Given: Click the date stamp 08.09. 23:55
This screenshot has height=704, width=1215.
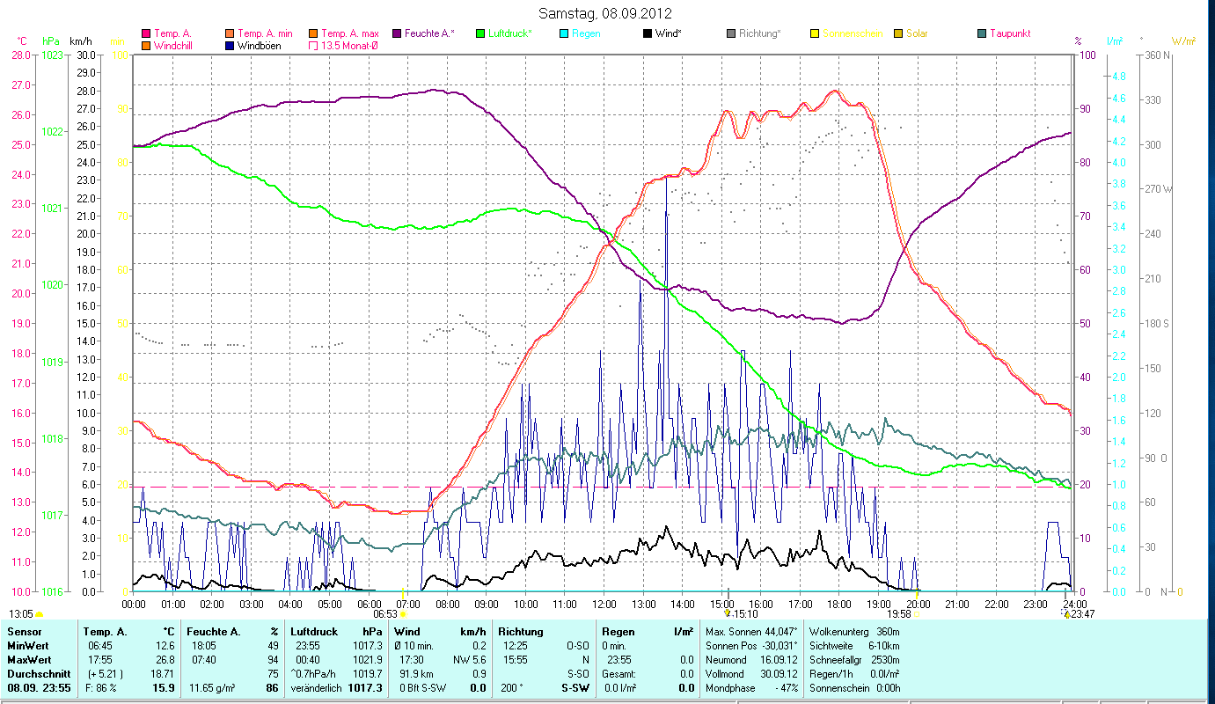Looking at the screenshot, I should pos(39,687).
